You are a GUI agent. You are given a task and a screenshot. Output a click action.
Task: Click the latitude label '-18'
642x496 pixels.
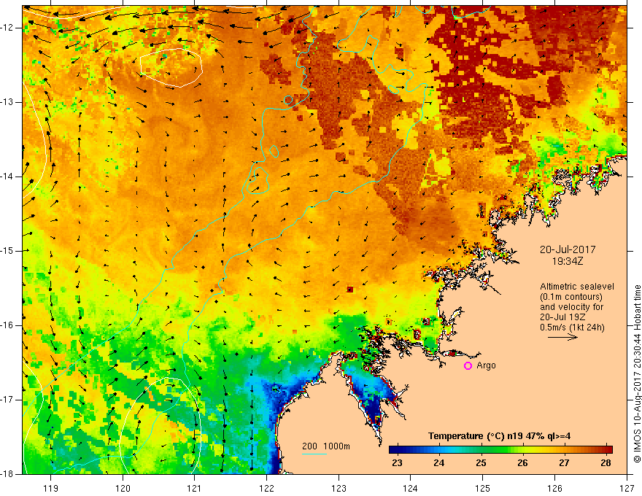click(x=7, y=474)
